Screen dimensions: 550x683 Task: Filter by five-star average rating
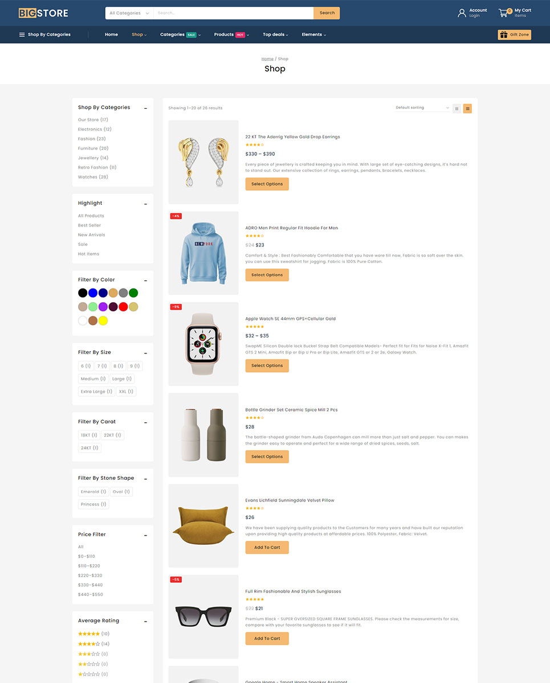(89, 633)
